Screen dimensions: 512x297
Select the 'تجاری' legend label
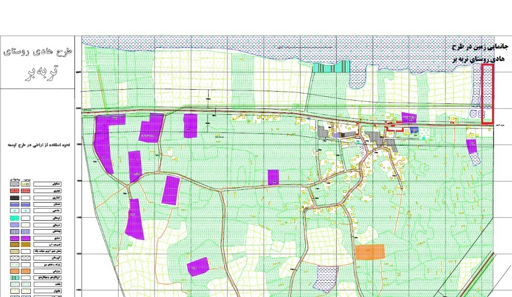[47, 191]
